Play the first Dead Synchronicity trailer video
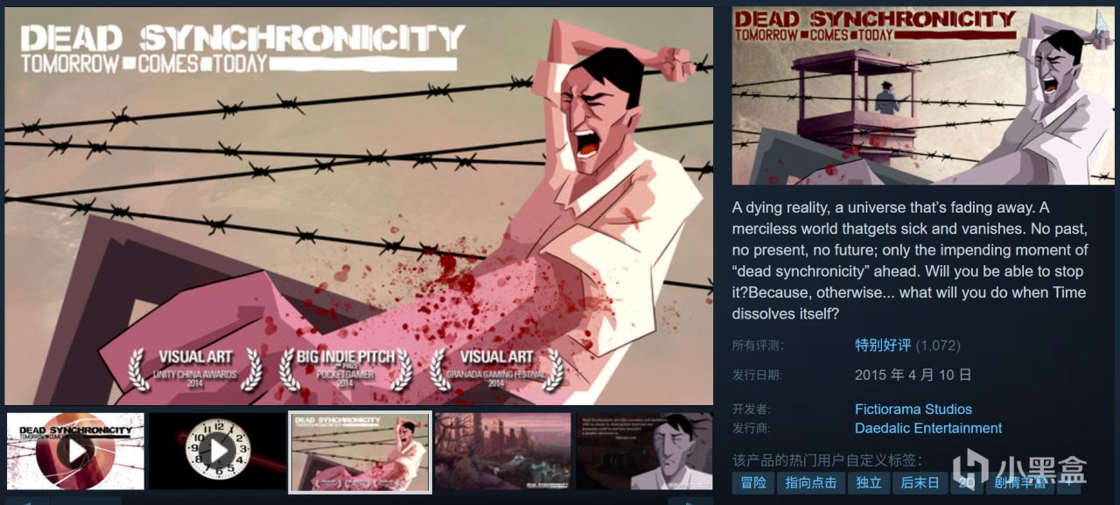Viewport: 1120px width, 505px height. pyautogui.click(x=75, y=451)
